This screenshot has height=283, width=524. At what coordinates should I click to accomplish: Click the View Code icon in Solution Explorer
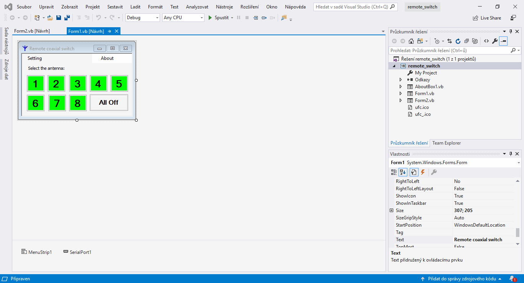point(486,41)
